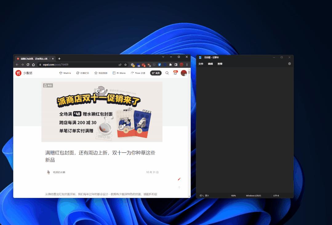Open the Extensions puzzle icon

click(x=170, y=65)
